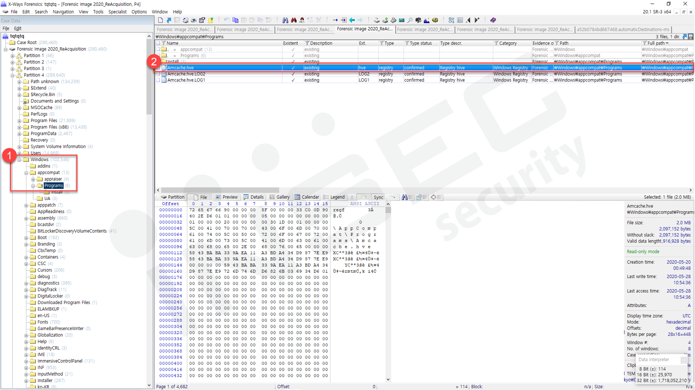
Task: Open the Navigation menu
Action: tap(63, 12)
